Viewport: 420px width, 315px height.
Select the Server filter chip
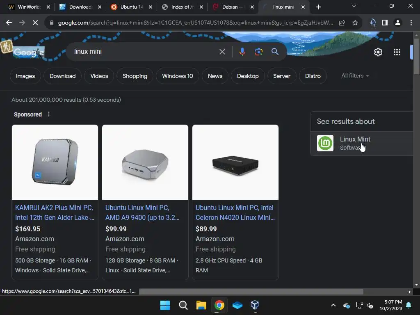click(281, 76)
